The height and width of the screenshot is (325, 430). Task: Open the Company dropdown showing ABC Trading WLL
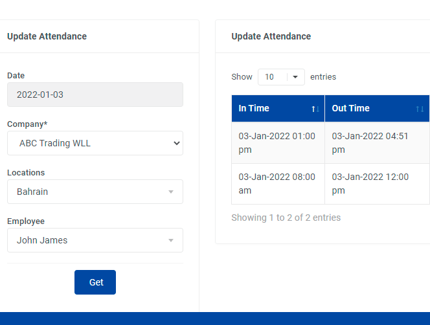(95, 143)
